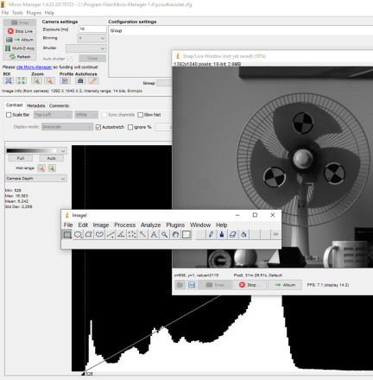Select the ImageJ Oval selection tool
The height and width of the screenshot is (380, 373).
coord(78,235)
